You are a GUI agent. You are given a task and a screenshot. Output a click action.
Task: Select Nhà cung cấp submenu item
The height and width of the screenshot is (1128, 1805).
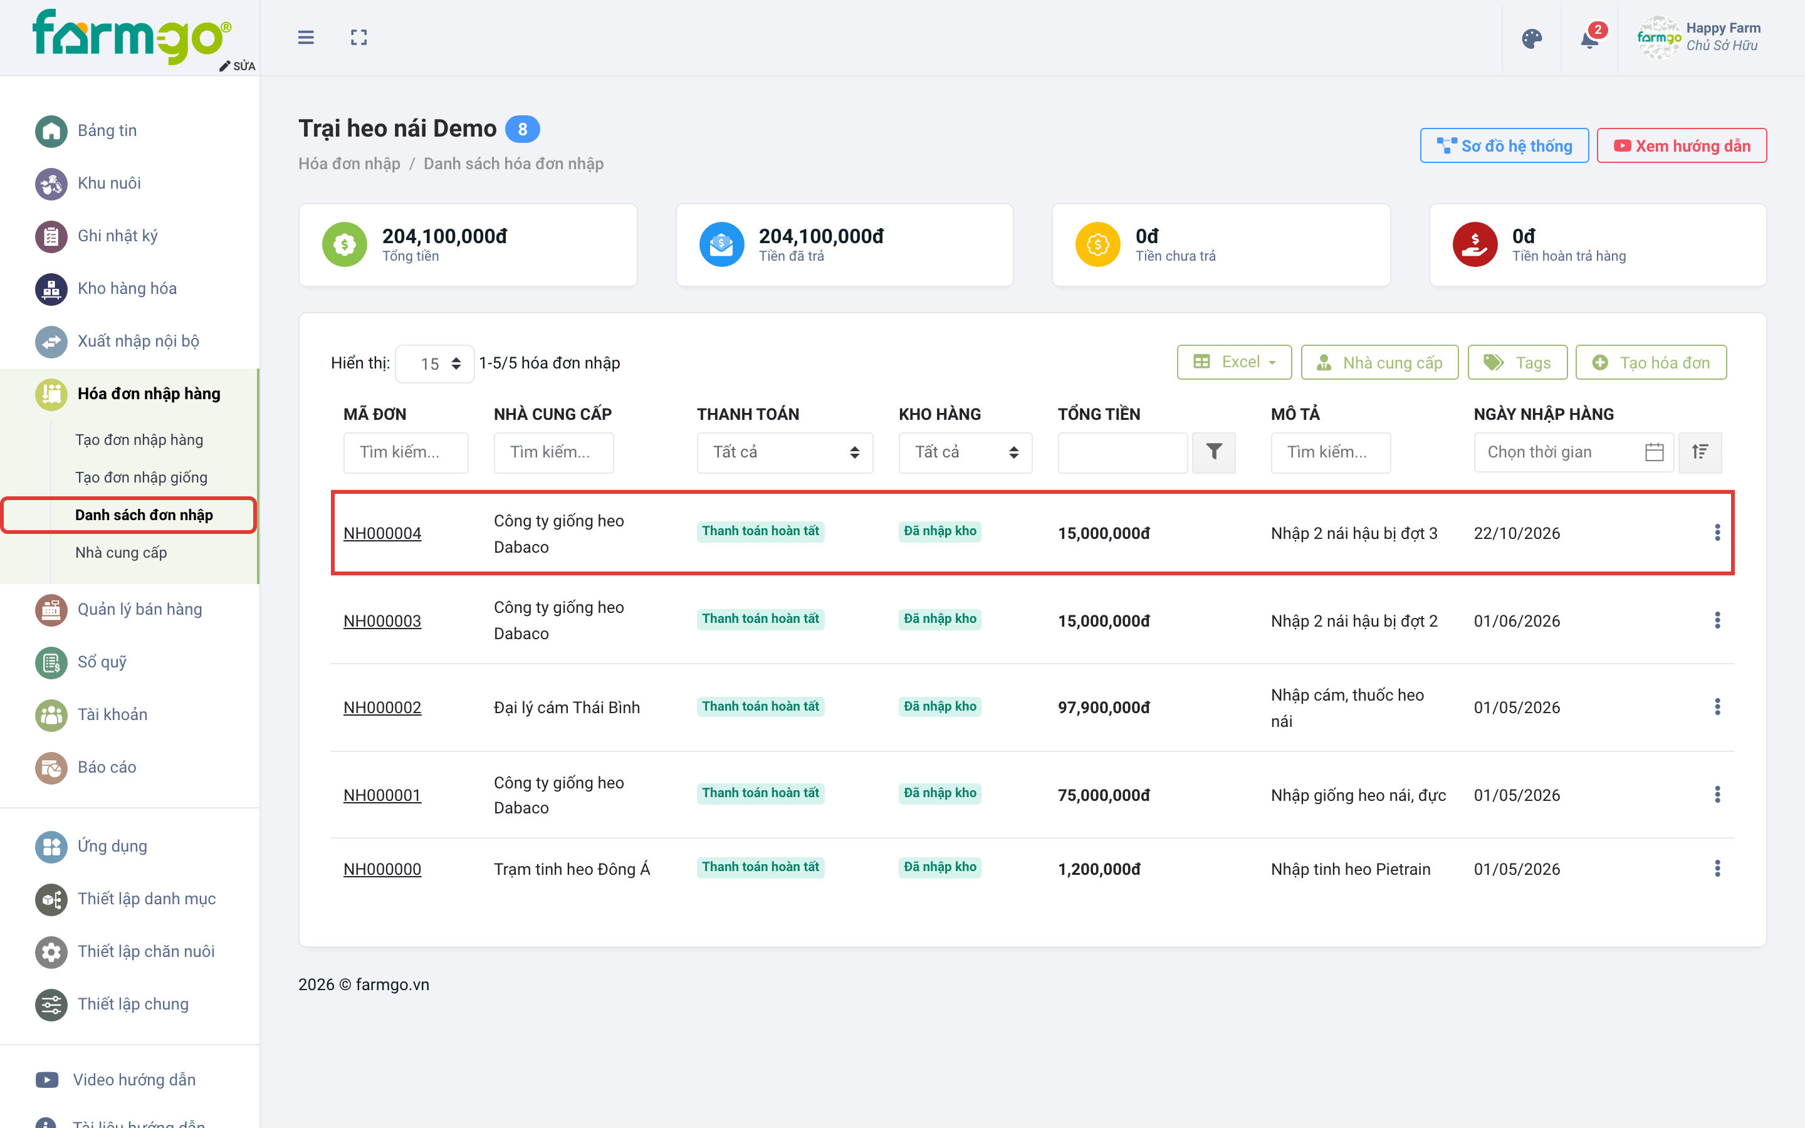121,553
